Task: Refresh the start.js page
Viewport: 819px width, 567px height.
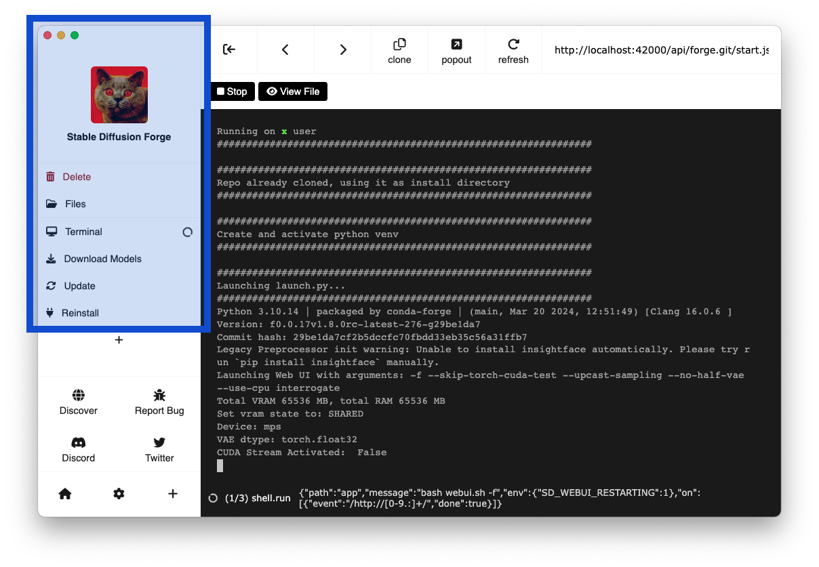Action: (513, 49)
